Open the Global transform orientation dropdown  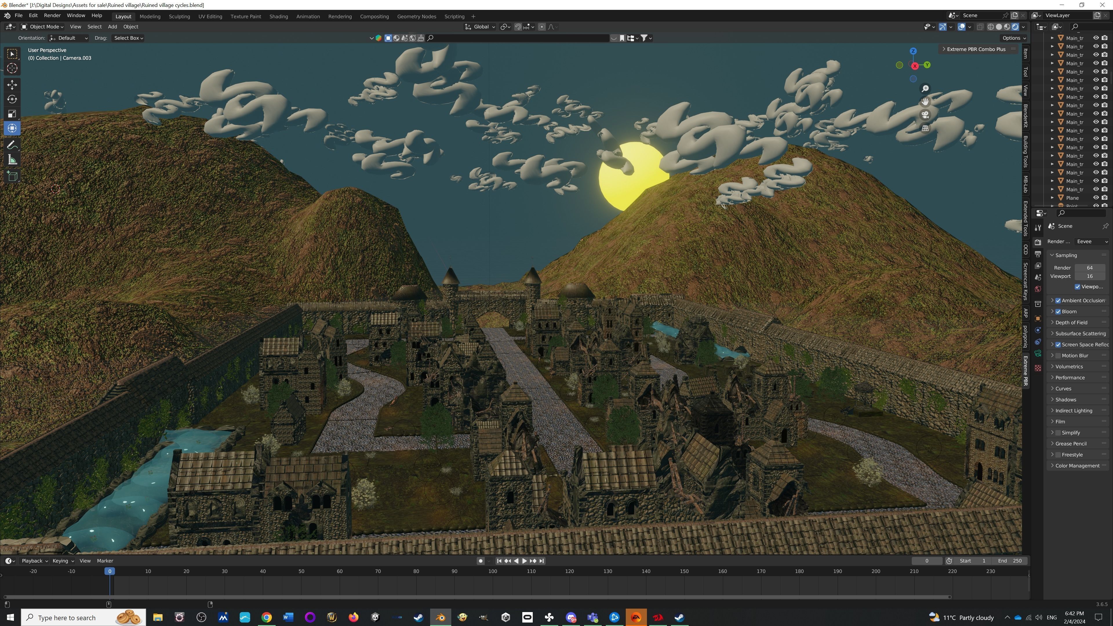click(x=480, y=27)
